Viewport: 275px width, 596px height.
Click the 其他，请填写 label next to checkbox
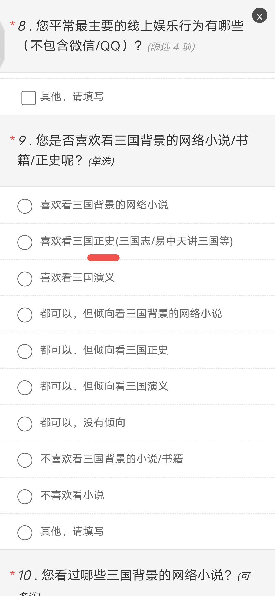coord(72,97)
